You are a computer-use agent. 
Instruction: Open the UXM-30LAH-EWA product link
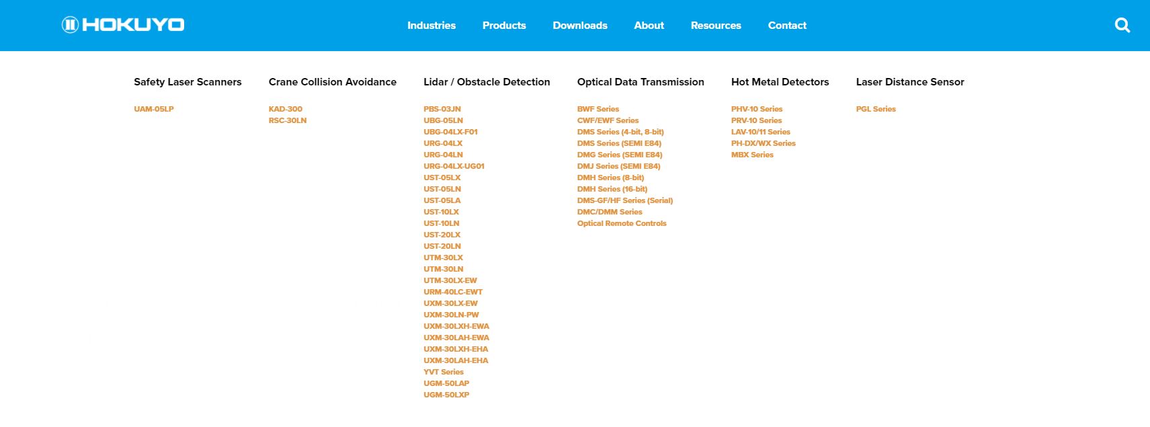pyautogui.click(x=456, y=338)
